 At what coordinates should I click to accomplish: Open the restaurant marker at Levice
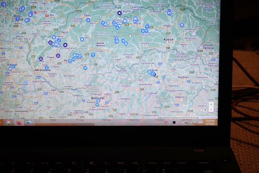click(x=85, y=68)
